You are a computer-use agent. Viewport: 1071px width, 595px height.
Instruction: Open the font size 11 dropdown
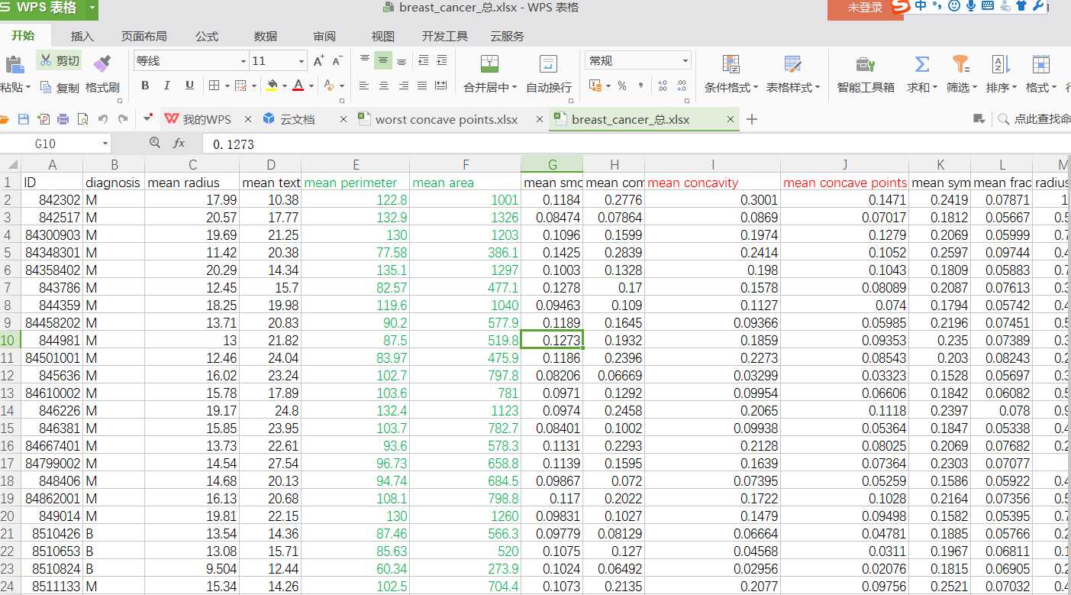click(x=301, y=61)
